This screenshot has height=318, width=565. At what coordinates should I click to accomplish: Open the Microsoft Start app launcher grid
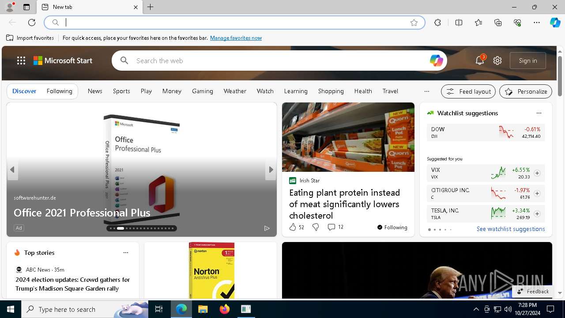click(x=21, y=61)
